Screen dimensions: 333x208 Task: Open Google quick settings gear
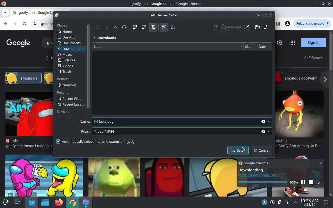[280, 43]
